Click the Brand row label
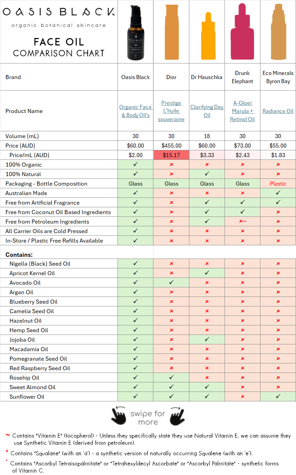The width and height of the screenshot is (296, 475). 13,77
